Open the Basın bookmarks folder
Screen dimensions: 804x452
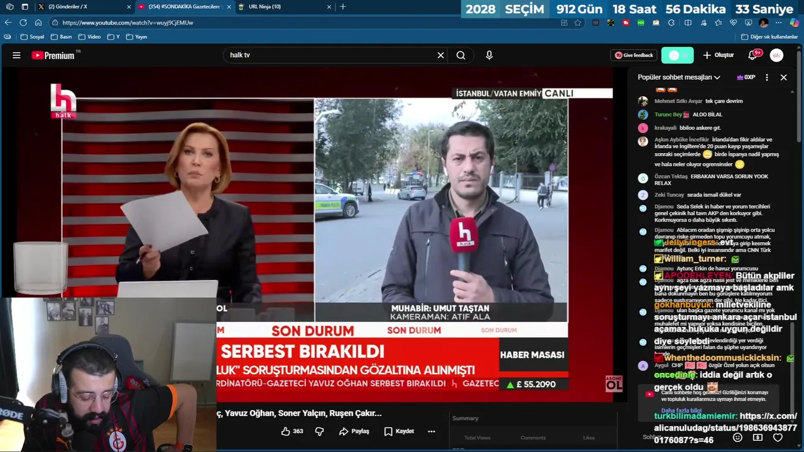pos(61,37)
